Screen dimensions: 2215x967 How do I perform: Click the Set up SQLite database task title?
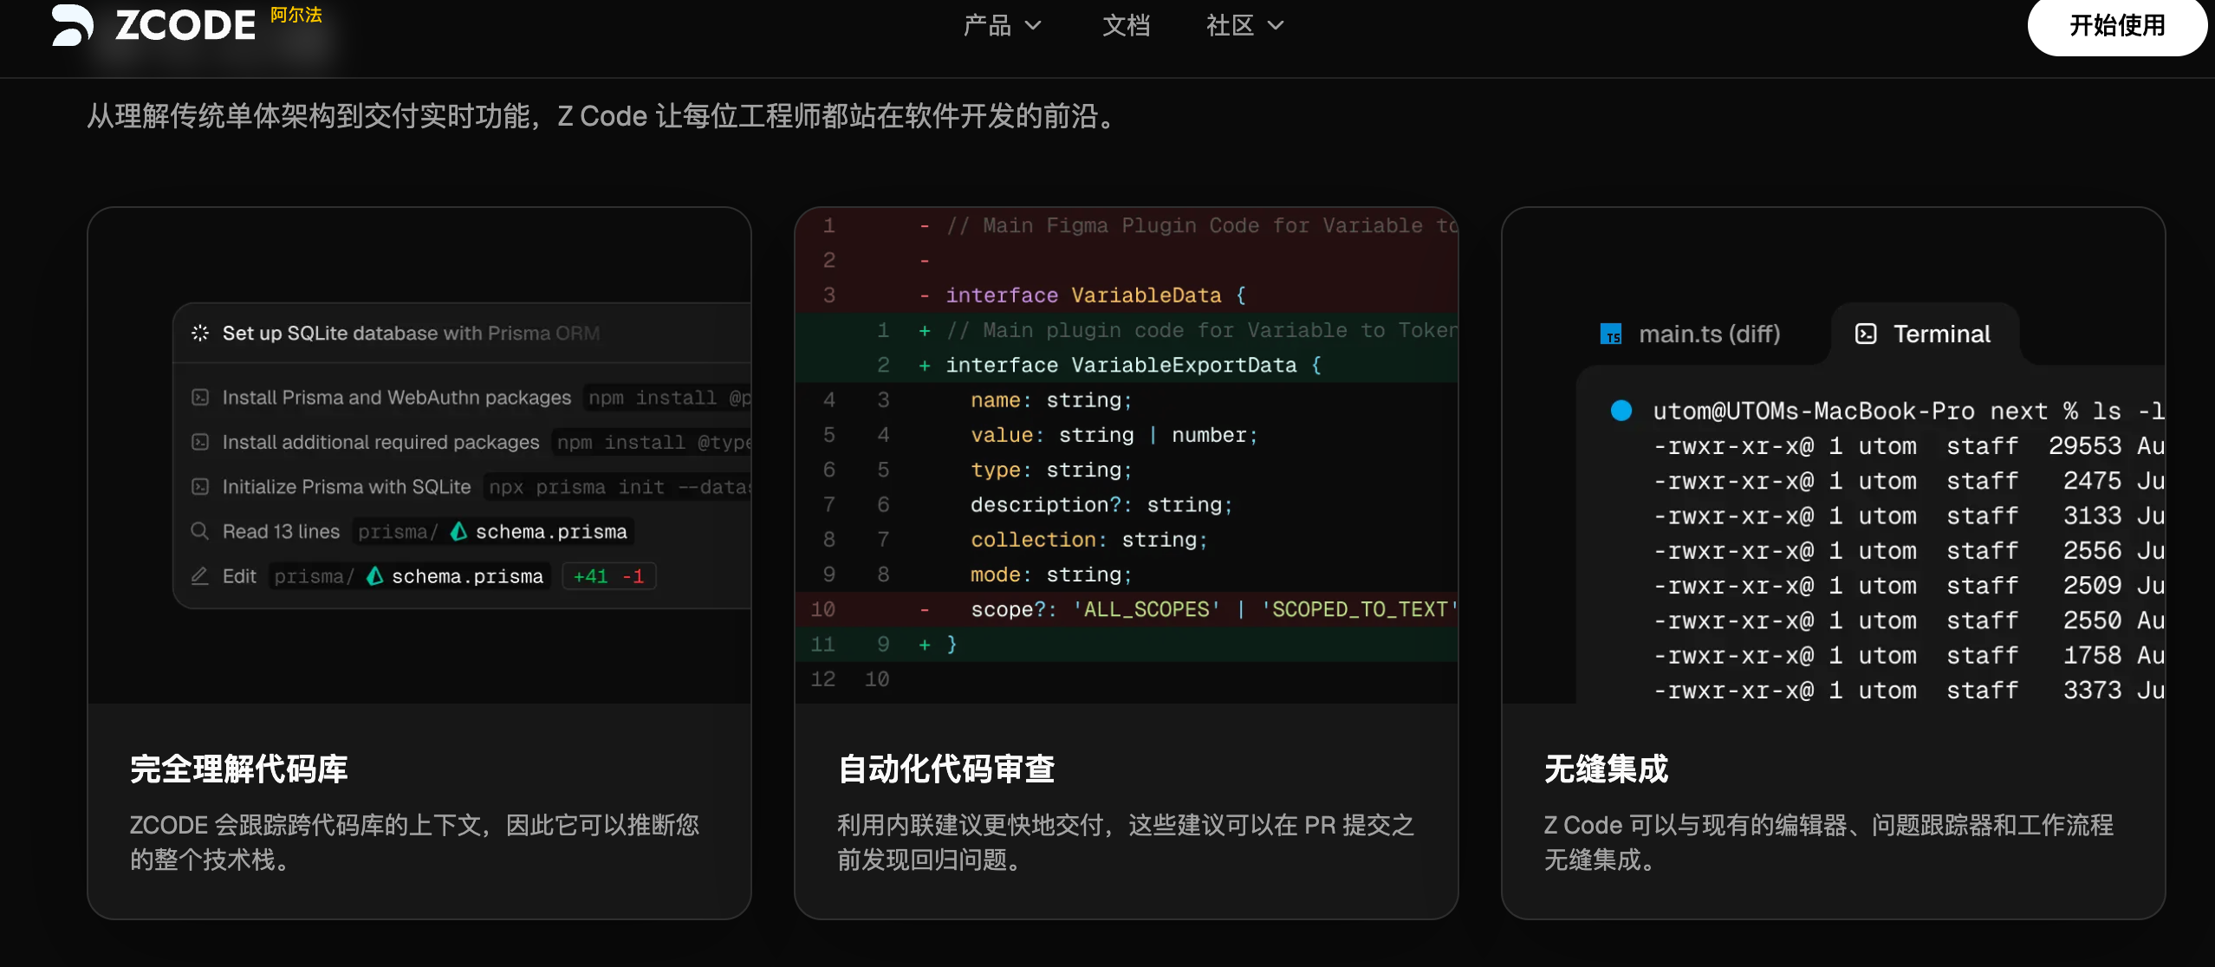(411, 333)
